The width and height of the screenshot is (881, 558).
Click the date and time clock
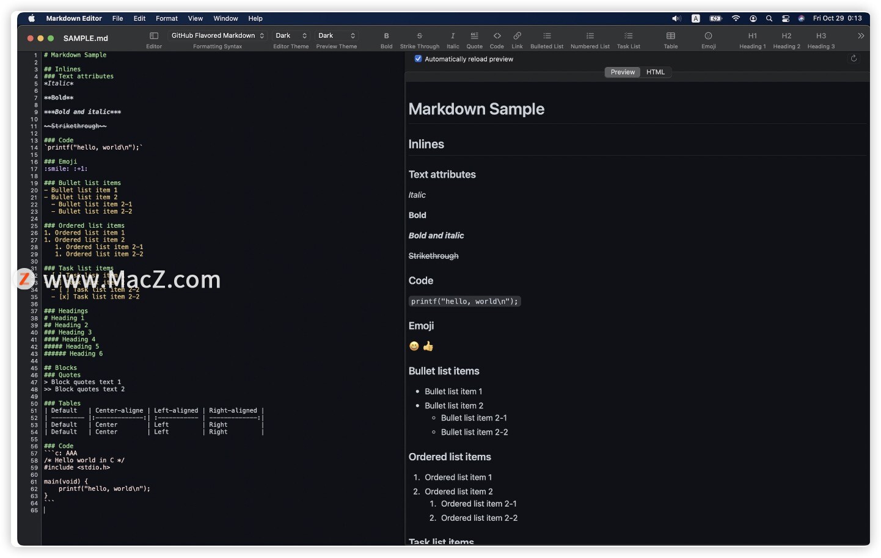(837, 18)
